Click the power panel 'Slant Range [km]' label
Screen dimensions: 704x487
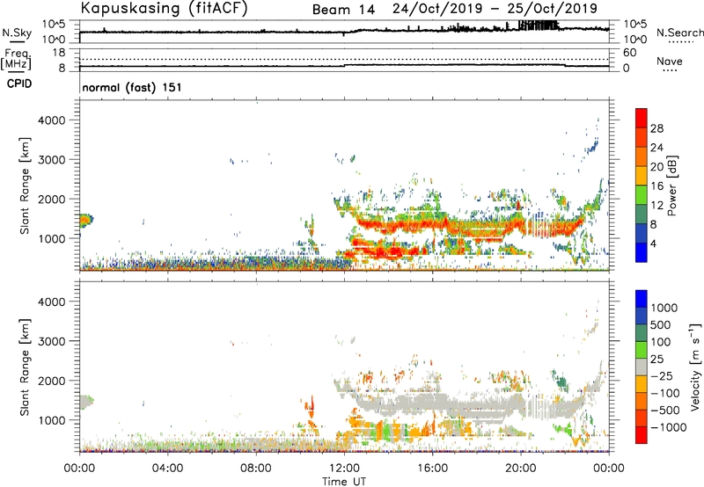pos(25,185)
